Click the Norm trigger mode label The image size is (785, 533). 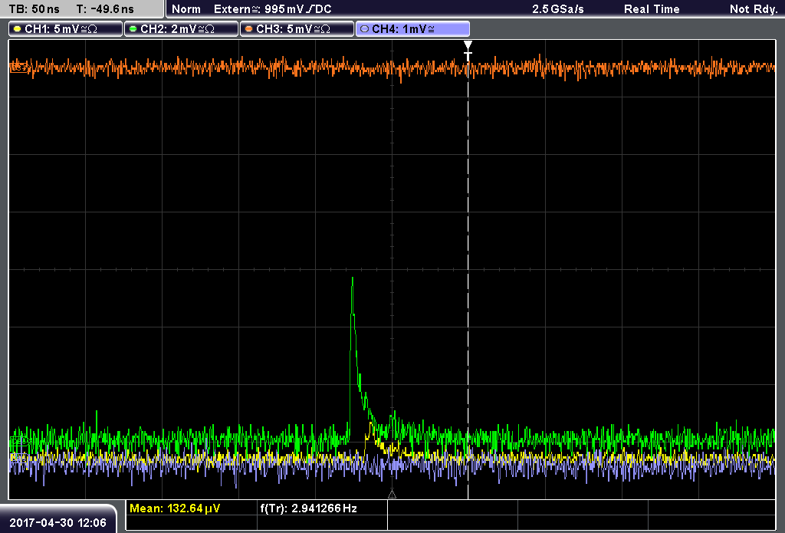(186, 9)
